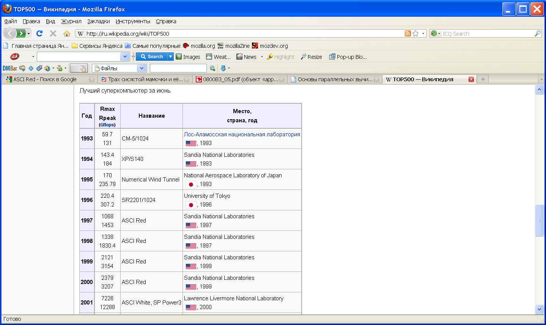The width and height of the screenshot is (546, 325).
Task: Click the Wikipedia W site icon
Action: [80, 33]
